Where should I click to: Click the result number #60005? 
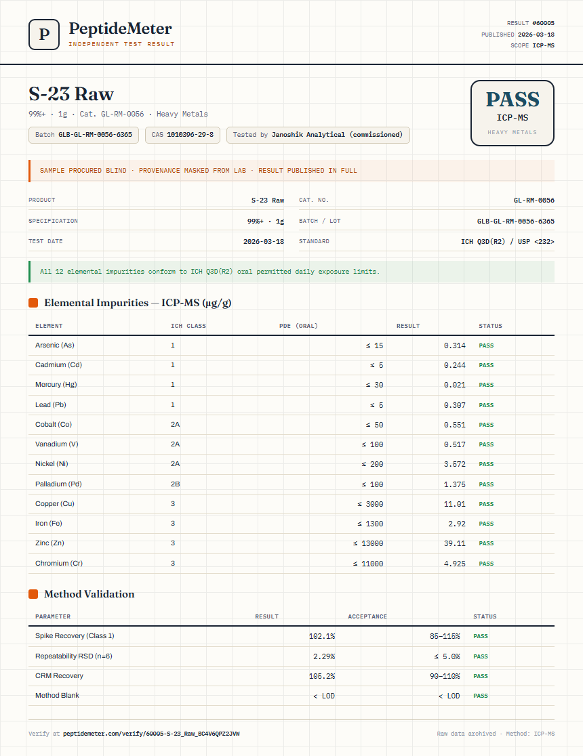pos(544,23)
